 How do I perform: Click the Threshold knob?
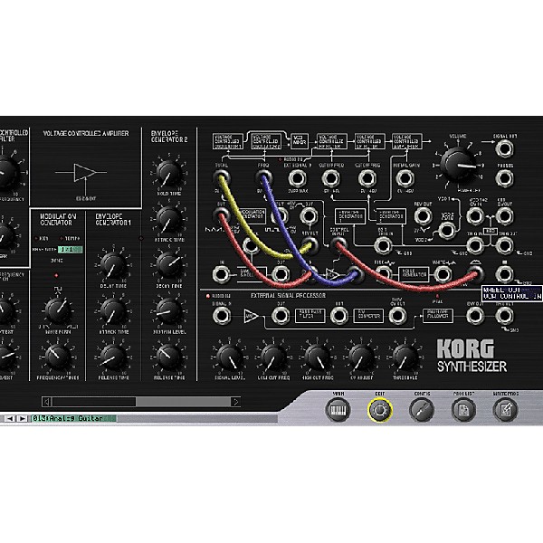pos(405,357)
